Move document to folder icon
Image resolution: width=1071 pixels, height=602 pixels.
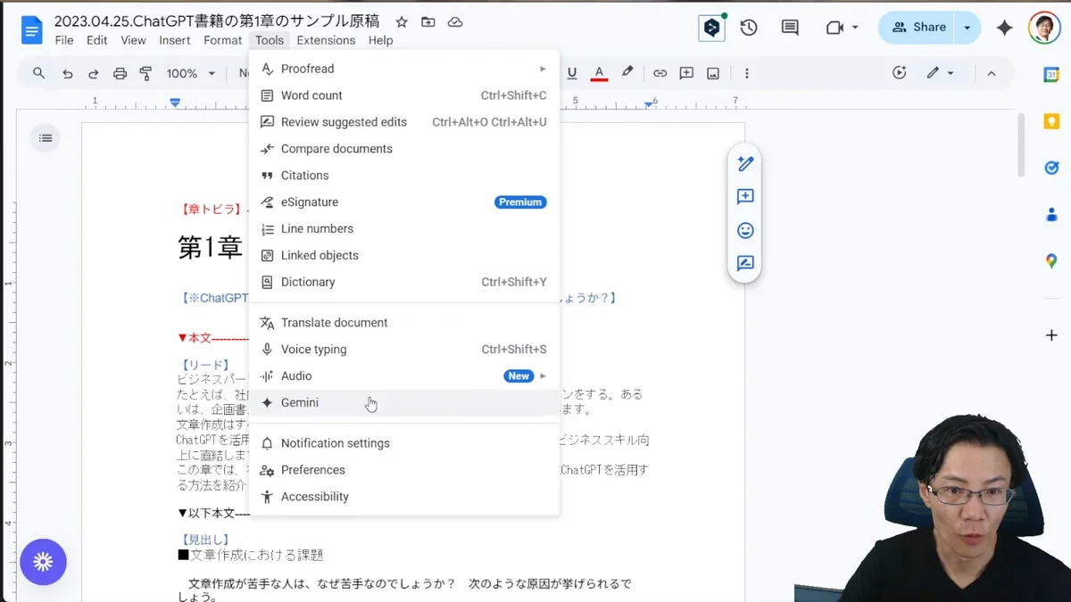pyautogui.click(x=428, y=21)
